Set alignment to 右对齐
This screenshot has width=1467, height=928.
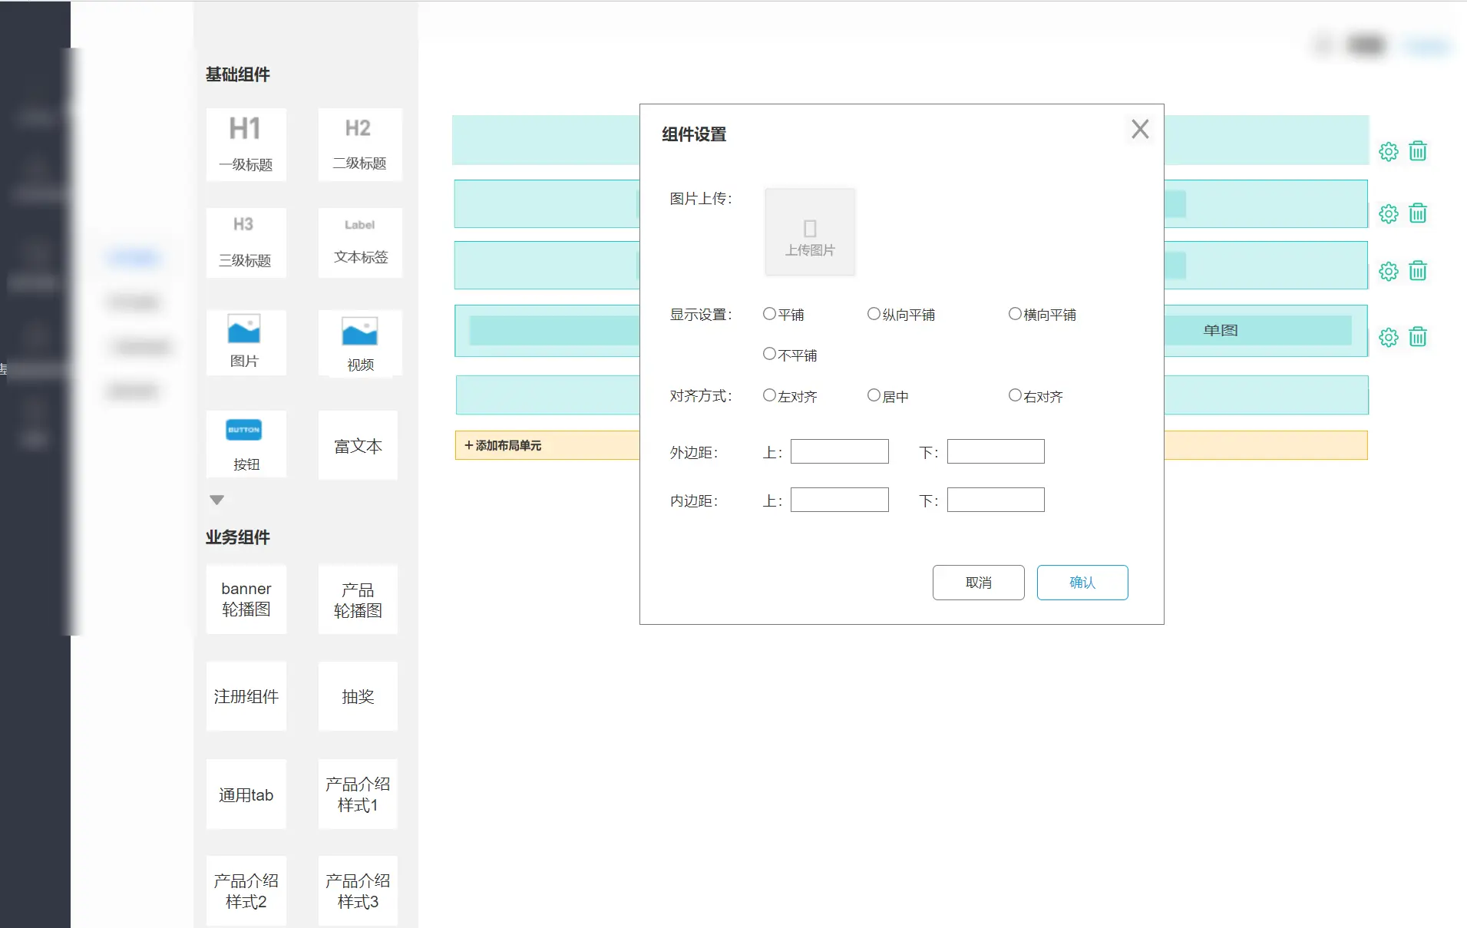(1015, 395)
